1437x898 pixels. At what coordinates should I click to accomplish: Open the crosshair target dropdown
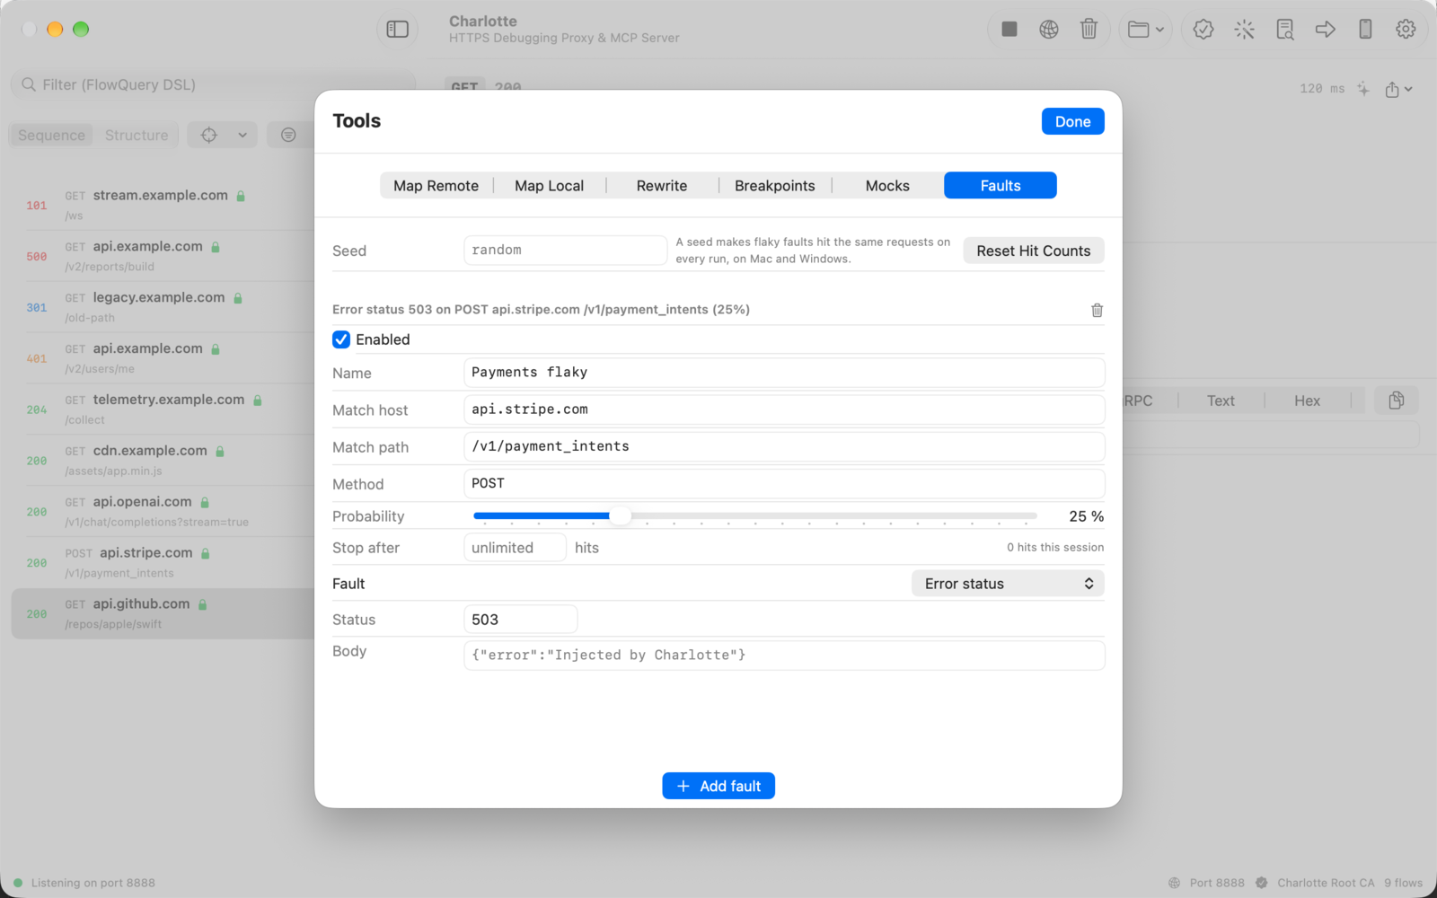(x=223, y=135)
